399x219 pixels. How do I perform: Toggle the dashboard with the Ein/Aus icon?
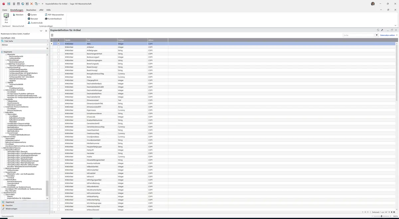pos(6,18)
